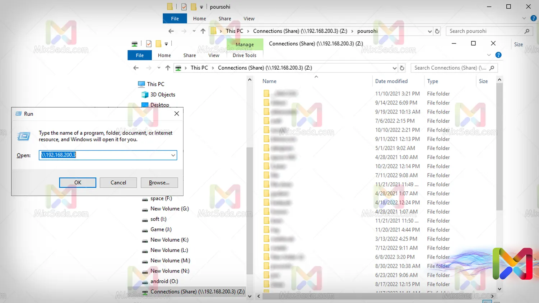Click the Properties checkmark quick access icon
The height and width of the screenshot is (303, 539).
(x=149, y=44)
